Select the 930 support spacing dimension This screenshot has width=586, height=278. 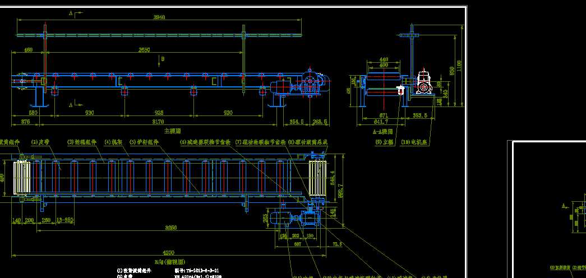(89, 113)
